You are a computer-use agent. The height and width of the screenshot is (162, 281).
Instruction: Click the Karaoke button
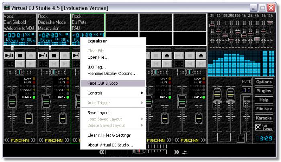pyautogui.click(x=264, y=118)
